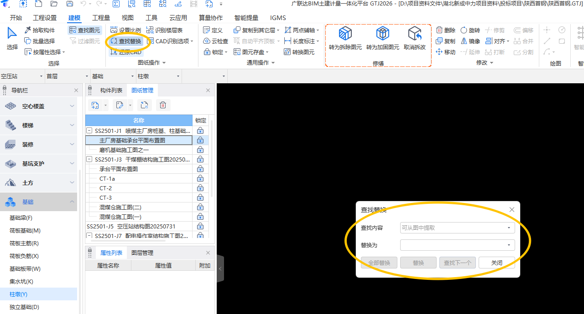Click the undo arrow icon
Viewport: 584px width, 314px height.
(83, 4)
